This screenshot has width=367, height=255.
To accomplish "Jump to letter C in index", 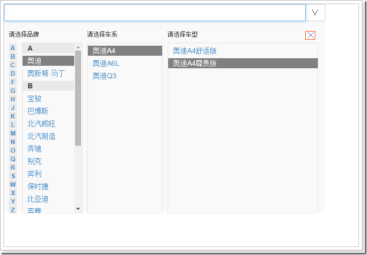I will pos(13,65).
